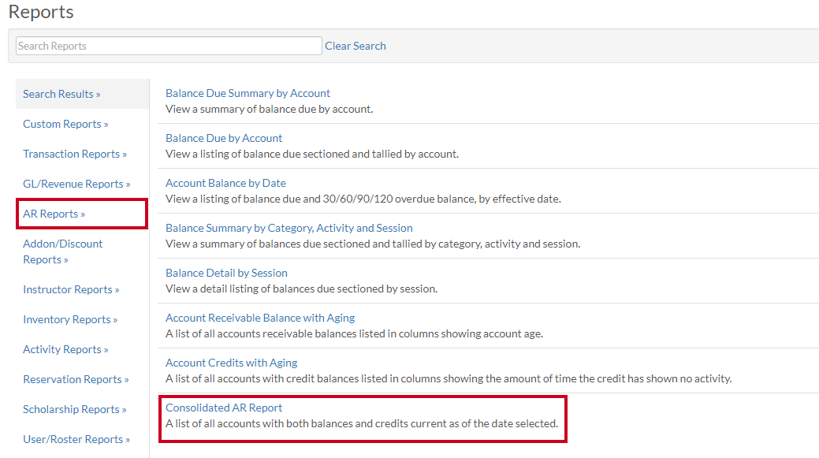Click description 'sectioned and tallied by account'
The height and width of the screenshot is (458, 819).
click(312, 154)
